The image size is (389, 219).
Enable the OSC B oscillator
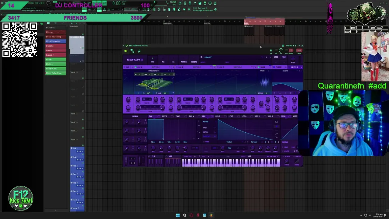(x=177, y=67)
